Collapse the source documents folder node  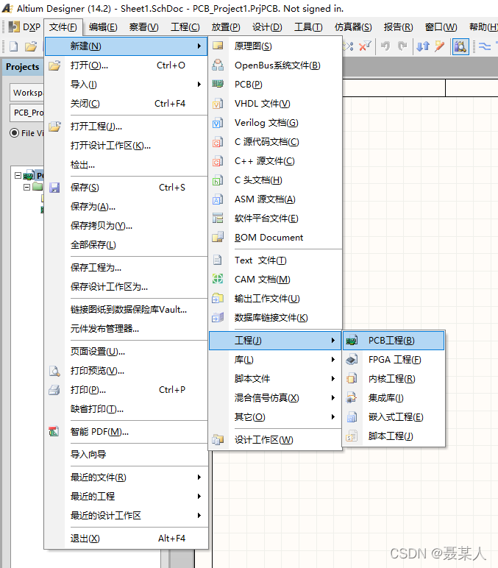pos(26,188)
